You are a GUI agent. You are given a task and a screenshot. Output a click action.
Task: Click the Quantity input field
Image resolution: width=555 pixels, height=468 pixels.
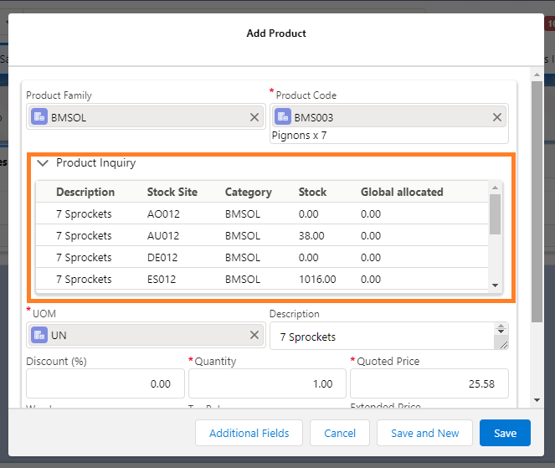pyautogui.click(x=267, y=383)
